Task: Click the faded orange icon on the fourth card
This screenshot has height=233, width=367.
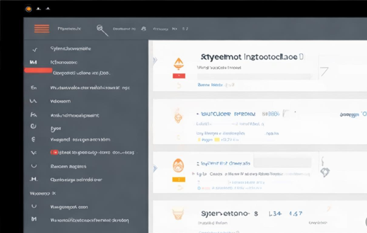Action: pos(178,213)
